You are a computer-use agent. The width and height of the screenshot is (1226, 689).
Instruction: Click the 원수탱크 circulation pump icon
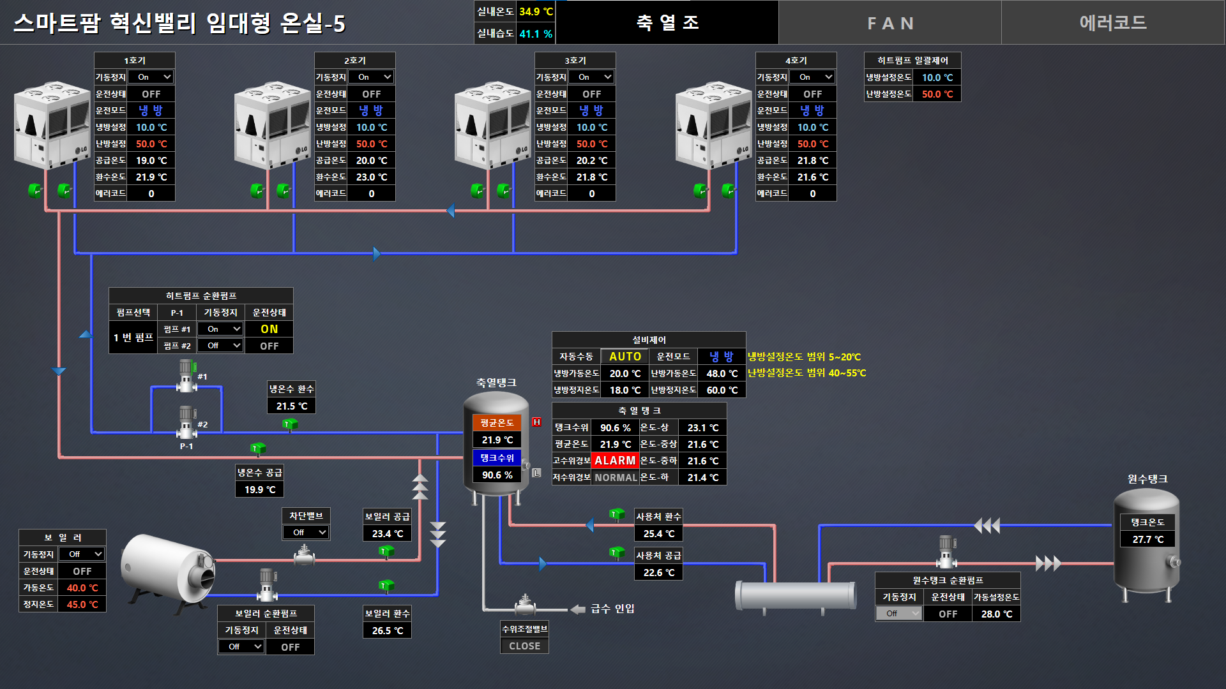click(946, 552)
